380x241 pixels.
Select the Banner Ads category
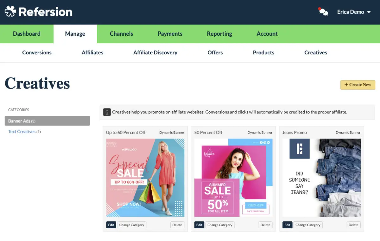pos(47,121)
